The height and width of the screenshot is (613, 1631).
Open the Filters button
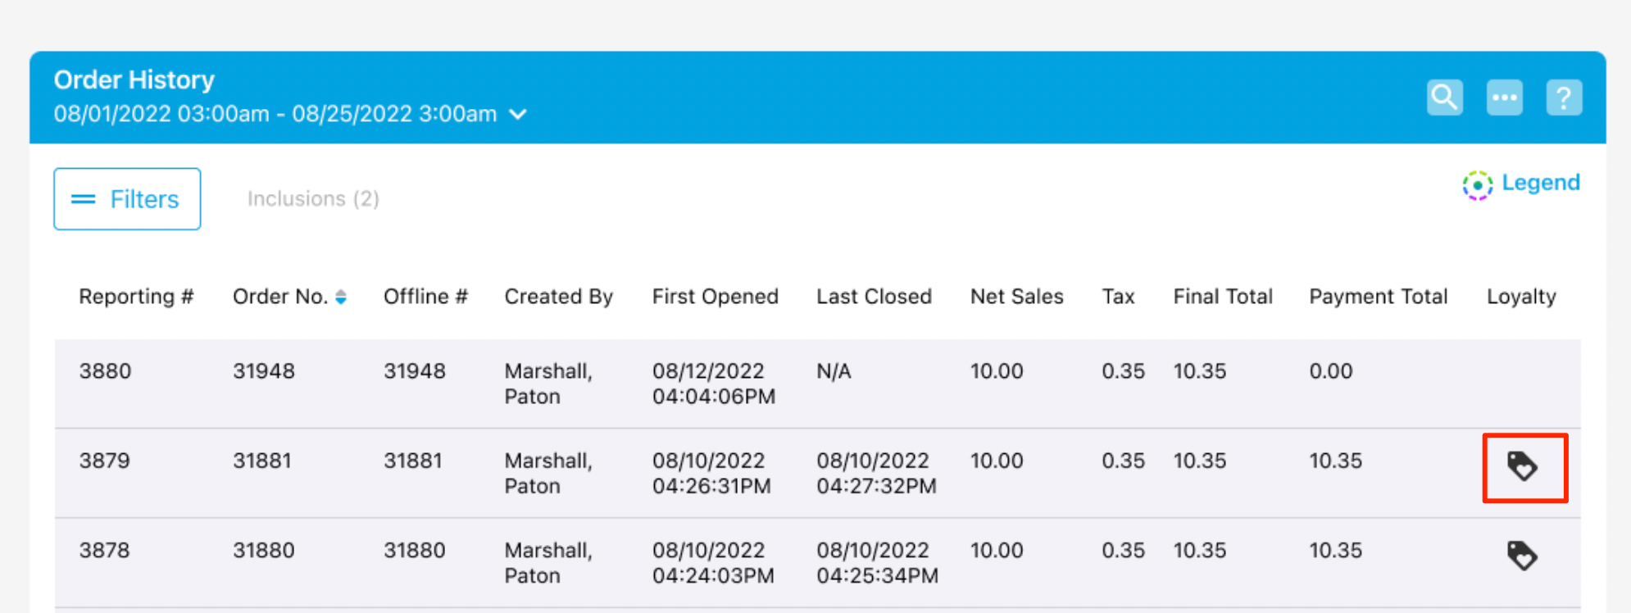click(x=127, y=199)
